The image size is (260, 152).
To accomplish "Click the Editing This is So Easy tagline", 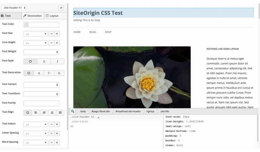I will pos(87,20).
